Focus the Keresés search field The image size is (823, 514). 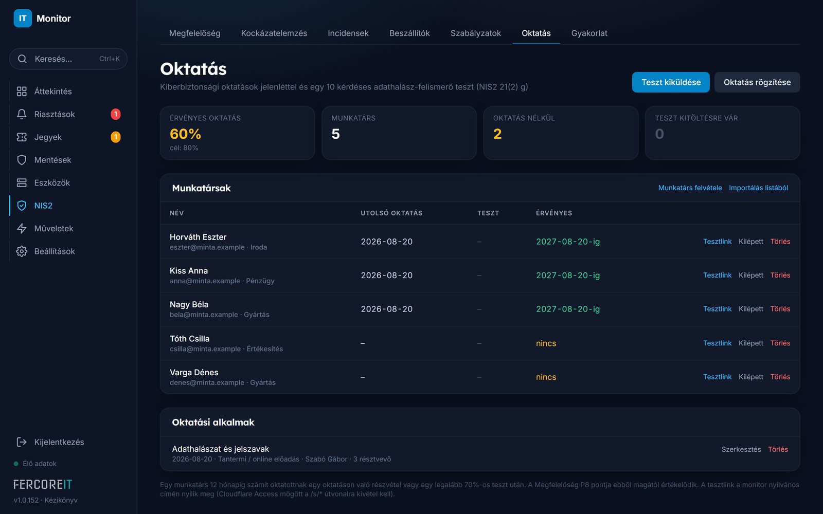pos(68,59)
